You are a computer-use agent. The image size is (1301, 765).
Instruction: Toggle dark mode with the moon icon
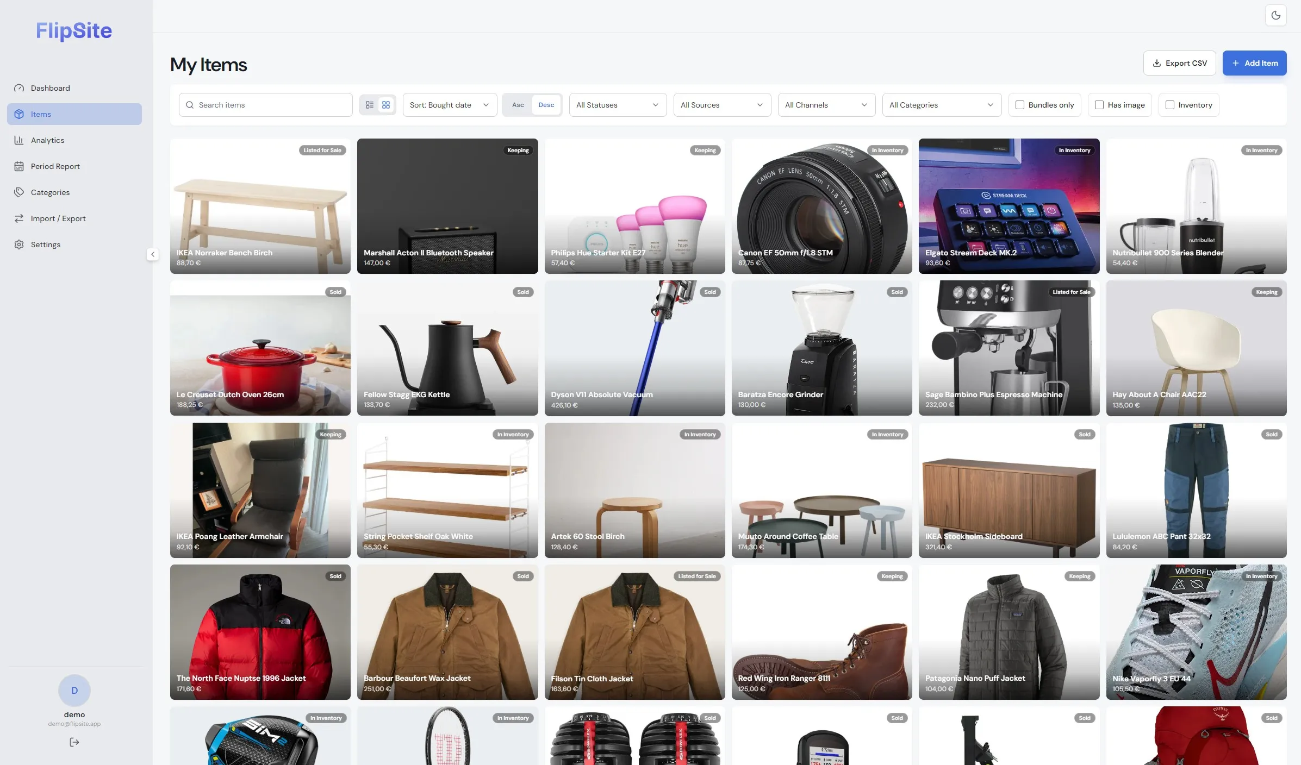[x=1275, y=15]
